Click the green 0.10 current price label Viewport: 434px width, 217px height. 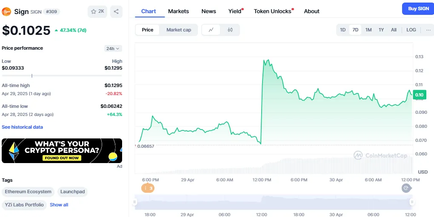pyautogui.click(x=420, y=95)
